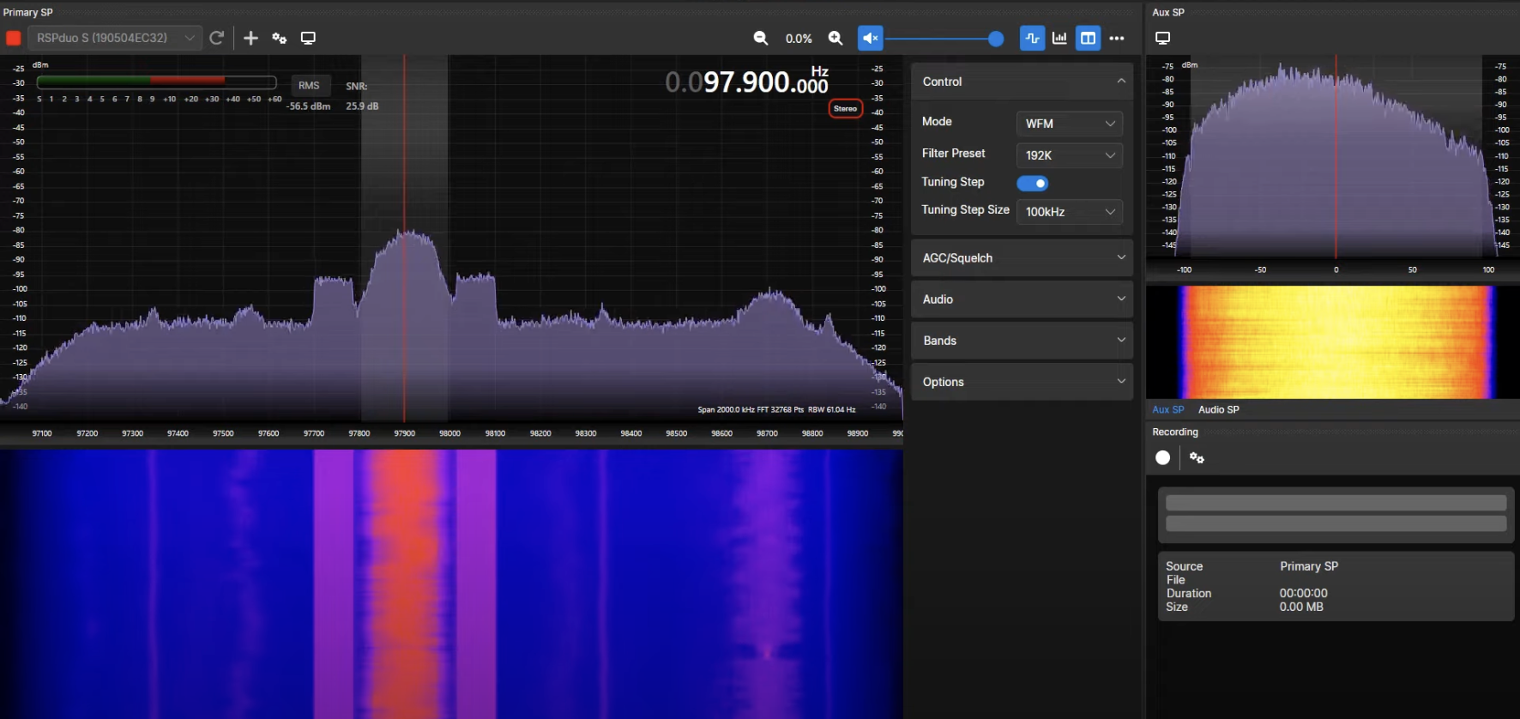This screenshot has width=1520, height=719.
Task: Switch to the Aux SP tab
Action: (x=1167, y=409)
